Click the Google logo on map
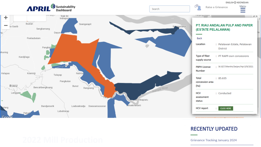Viewport: 261px width, 147px height. [7, 117]
